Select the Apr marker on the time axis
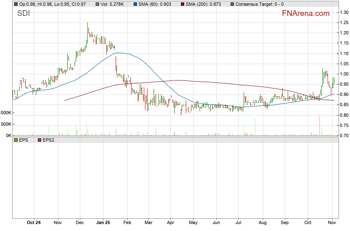This screenshot has height=231, width=350. point(170,223)
